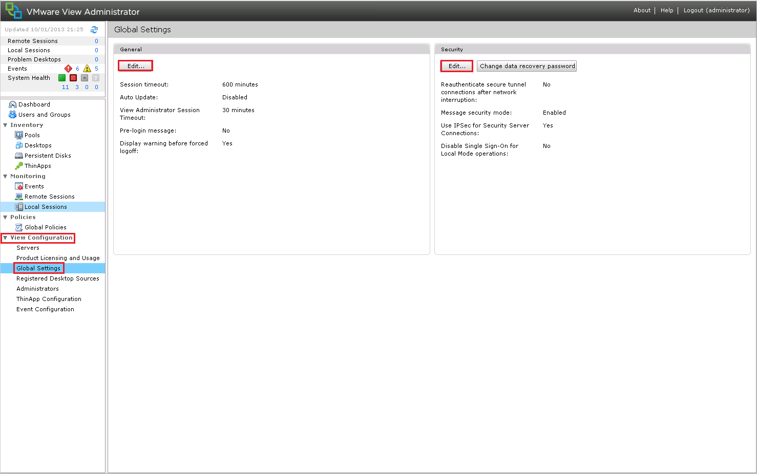Viewport: 757px width, 474px height.
Task: Open the Servers configuration page
Action: (x=28, y=248)
